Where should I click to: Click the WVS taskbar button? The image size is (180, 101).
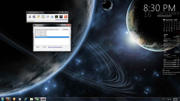pyautogui.click(x=43, y=99)
